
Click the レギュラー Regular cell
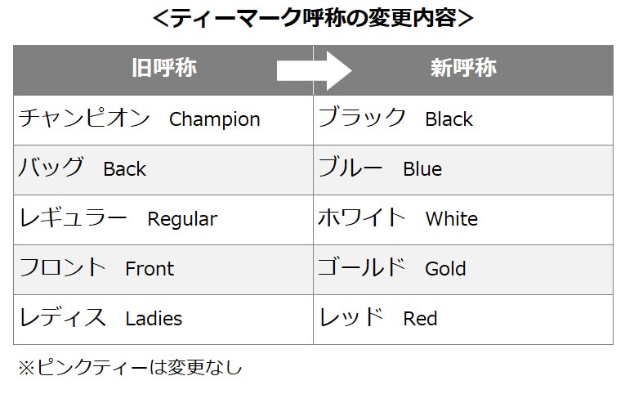click(x=163, y=220)
